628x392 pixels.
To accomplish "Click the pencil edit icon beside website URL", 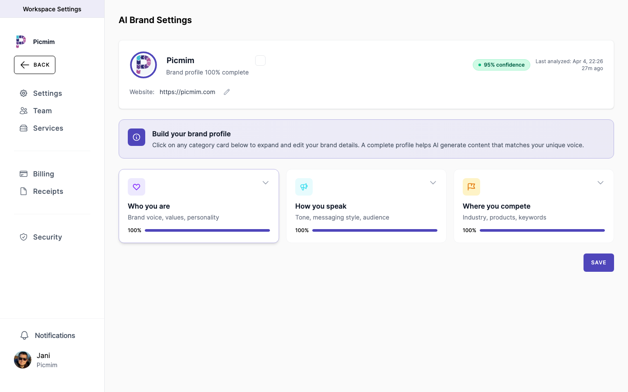I will coord(227,92).
